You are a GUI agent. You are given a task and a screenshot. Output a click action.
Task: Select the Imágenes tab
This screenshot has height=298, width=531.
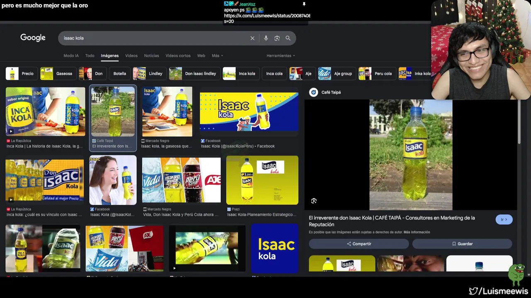click(110, 55)
